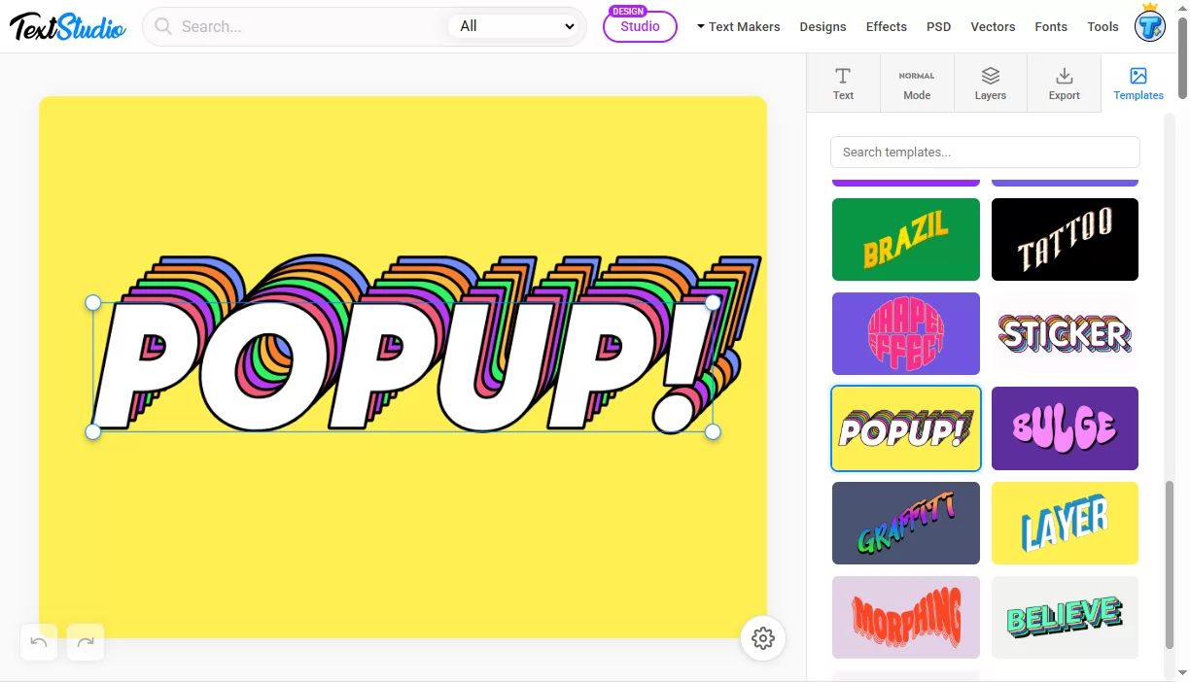Open the user profile avatar
Image resolution: width=1190 pixels, height=682 pixels.
pyautogui.click(x=1150, y=26)
